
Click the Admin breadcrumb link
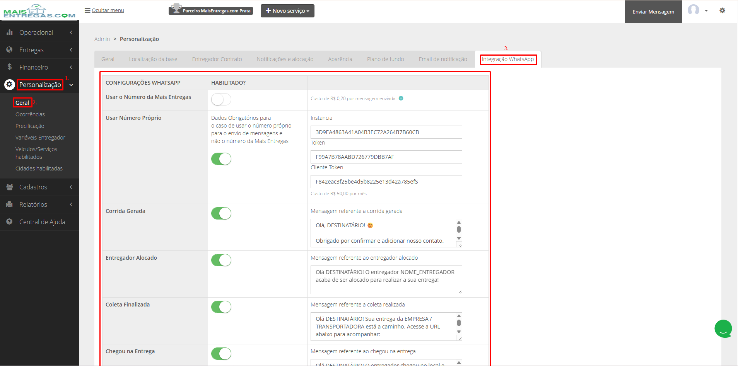pos(102,39)
